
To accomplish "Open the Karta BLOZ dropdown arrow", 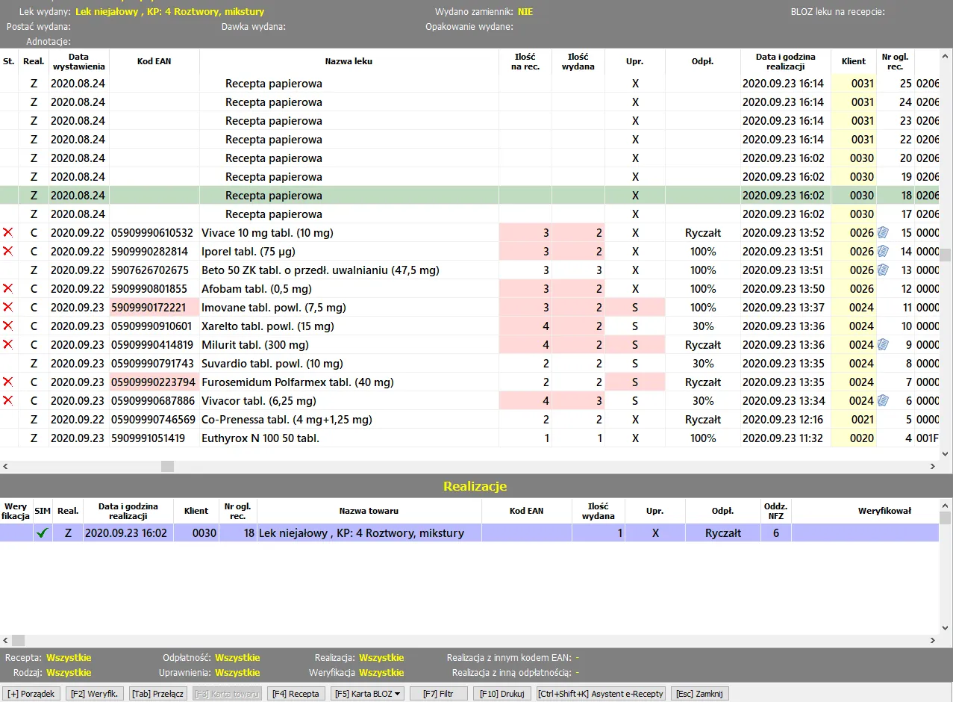I will (x=399, y=693).
